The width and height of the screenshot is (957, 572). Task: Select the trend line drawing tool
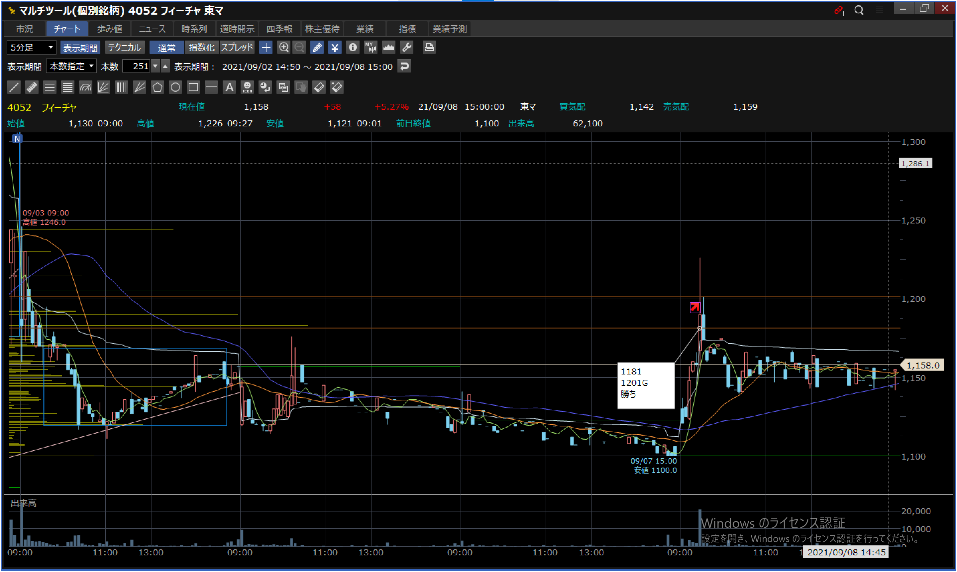point(14,87)
